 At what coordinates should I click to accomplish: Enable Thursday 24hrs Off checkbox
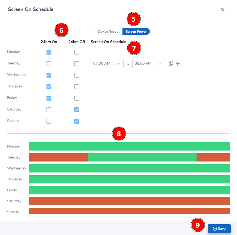coord(77,87)
